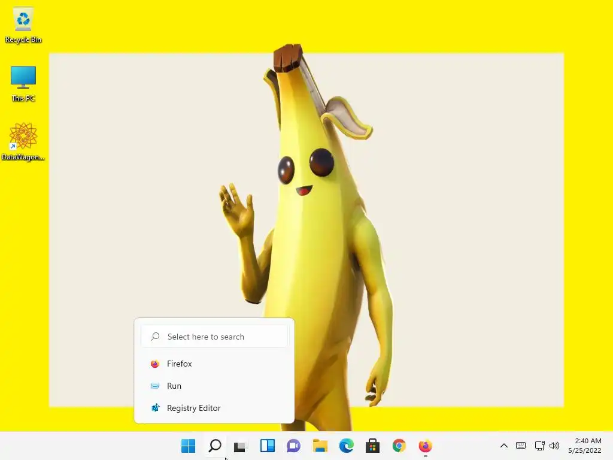Screen dimensions: 613x460
Task: Click the volume speaker tray icon
Action: click(554, 446)
